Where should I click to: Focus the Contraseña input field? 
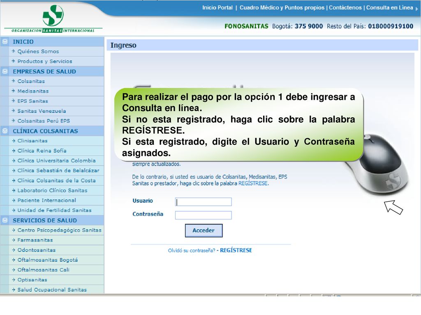[203, 215]
